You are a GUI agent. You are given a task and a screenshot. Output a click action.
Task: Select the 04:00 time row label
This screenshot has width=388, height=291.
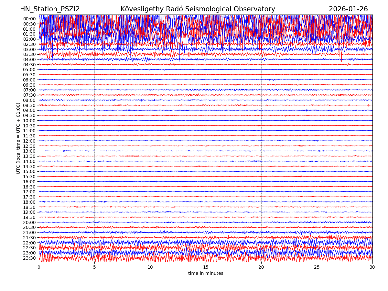[x=29, y=59]
